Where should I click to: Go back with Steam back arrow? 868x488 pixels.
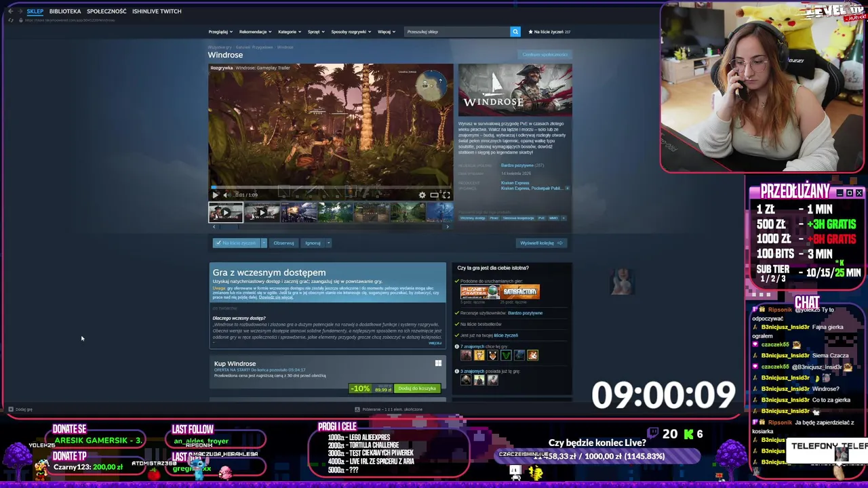click(x=10, y=12)
